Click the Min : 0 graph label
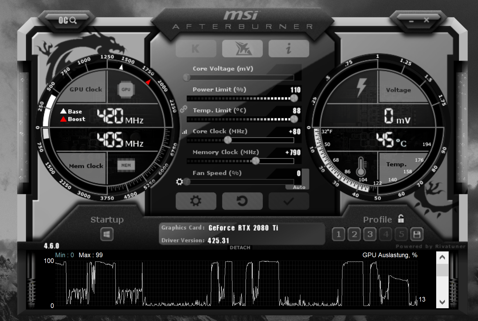Image resolution: width=478 pixels, height=321 pixels. click(64, 255)
